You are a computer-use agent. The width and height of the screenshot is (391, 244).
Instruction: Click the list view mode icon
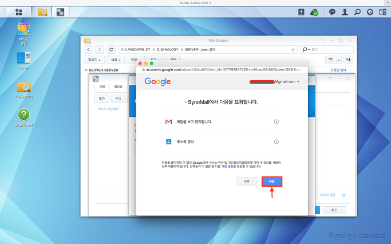(330, 60)
